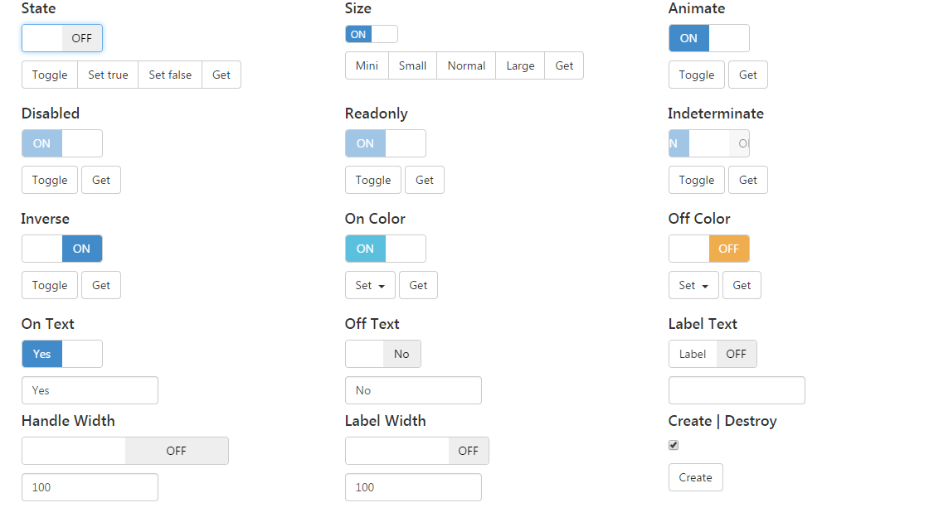Click the Create button

point(696,477)
